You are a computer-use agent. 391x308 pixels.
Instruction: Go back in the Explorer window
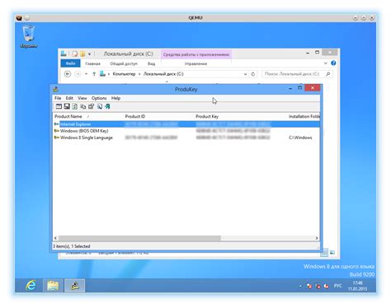point(68,74)
